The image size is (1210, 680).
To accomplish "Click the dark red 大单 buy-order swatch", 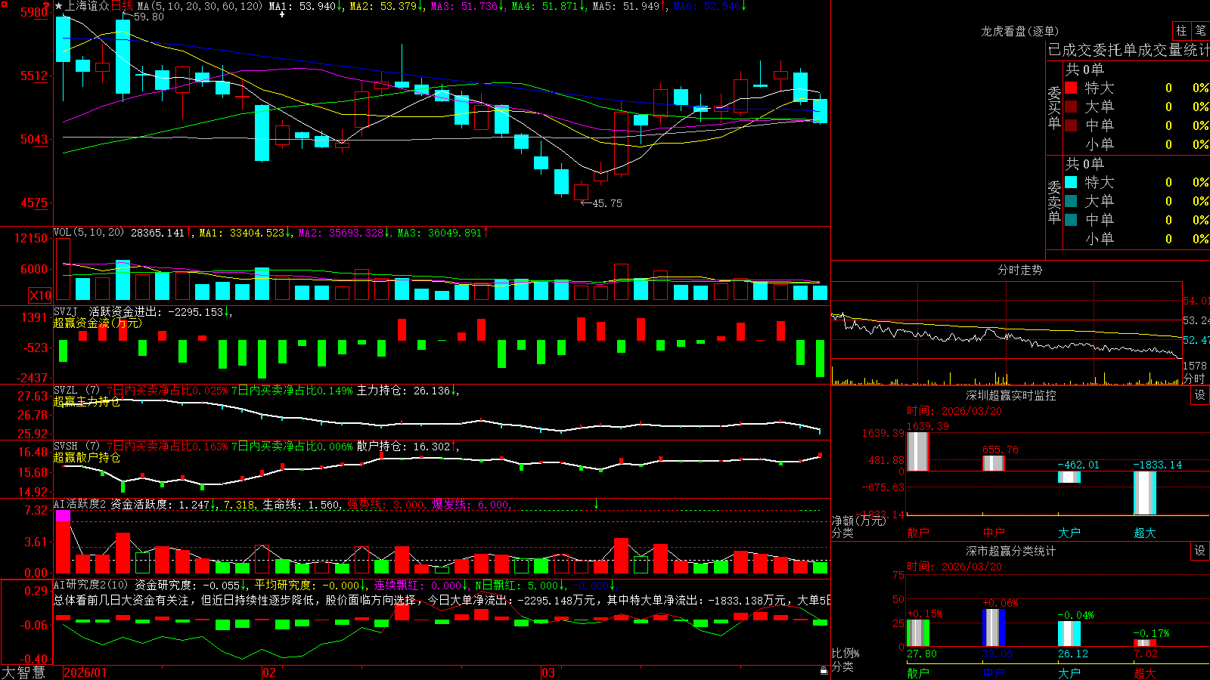I will [x=1071, y=107].
